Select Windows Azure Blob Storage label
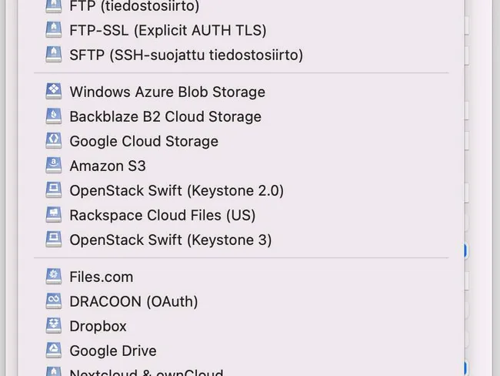 pos(168,92)
